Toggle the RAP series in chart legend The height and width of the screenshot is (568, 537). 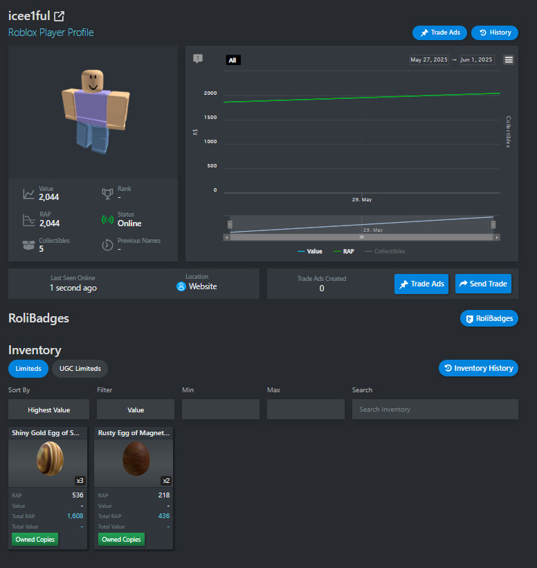pyautogui.click(x=344, y=251)
